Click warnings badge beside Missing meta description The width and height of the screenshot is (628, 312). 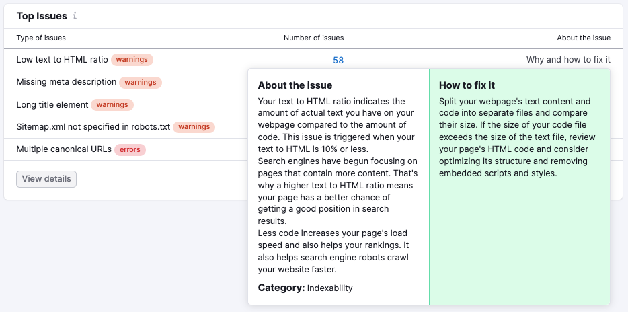click(x=141, y=82)
